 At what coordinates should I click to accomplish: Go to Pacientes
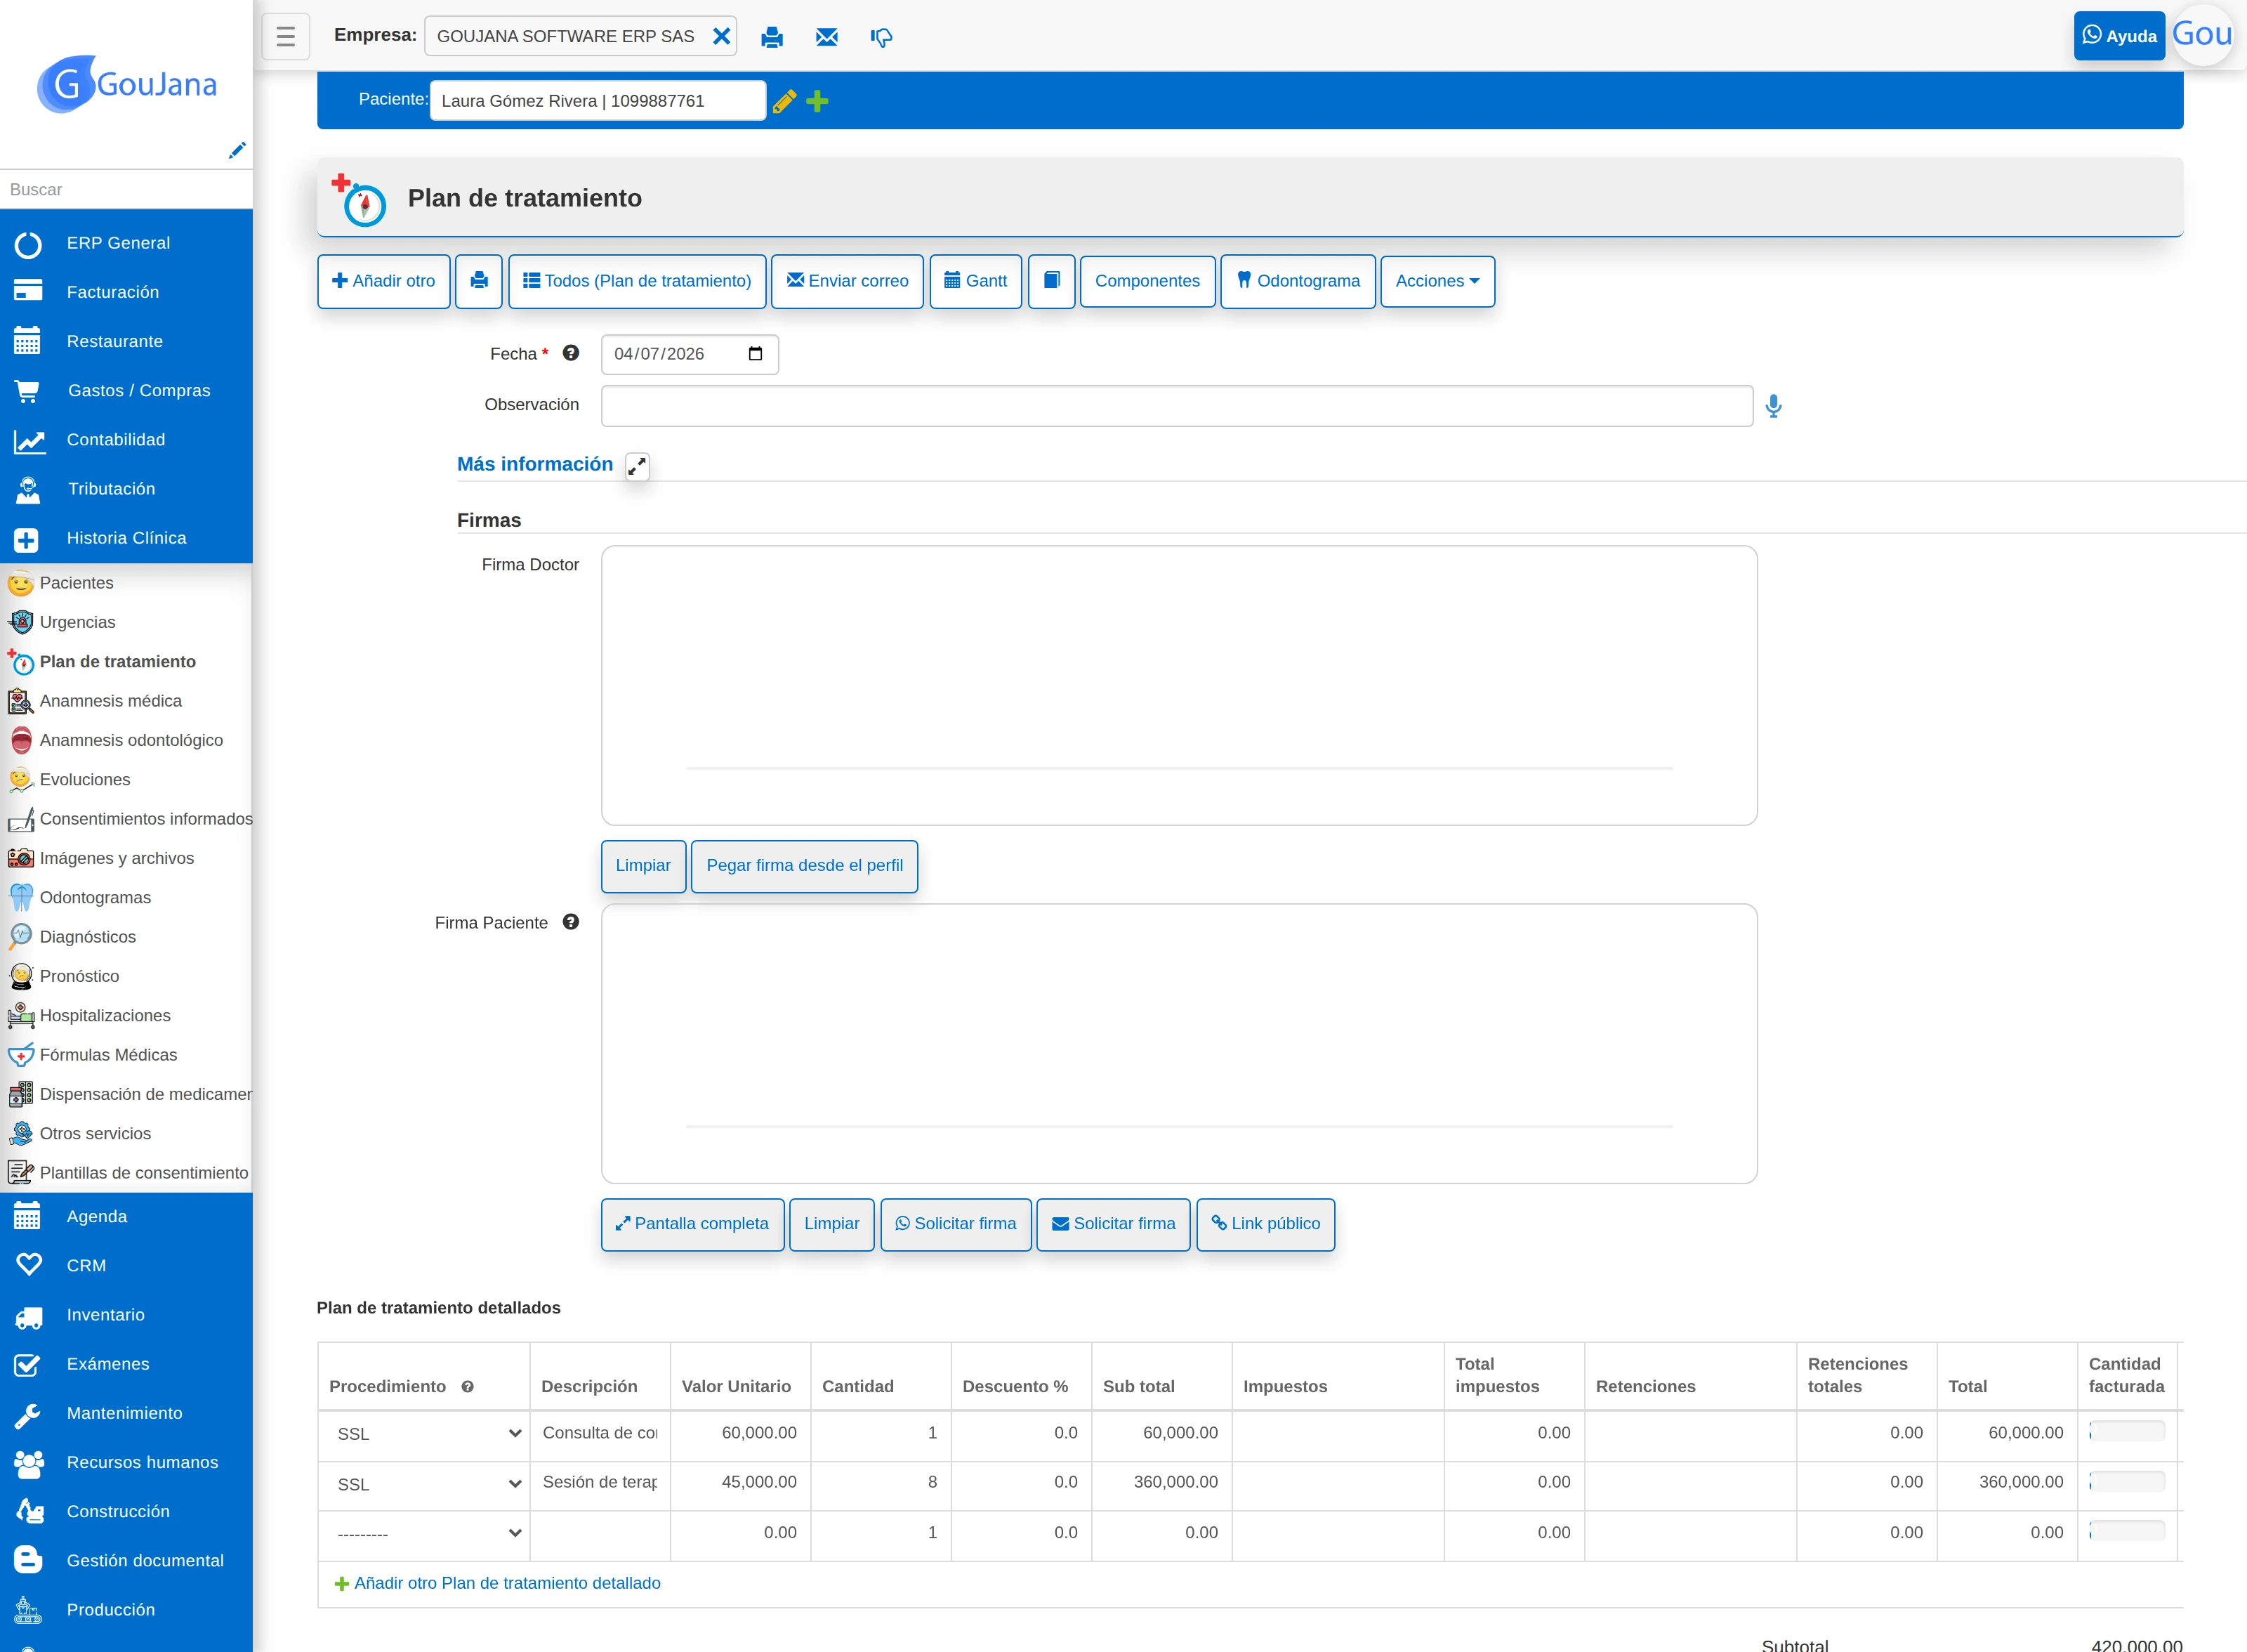(126, 583)
